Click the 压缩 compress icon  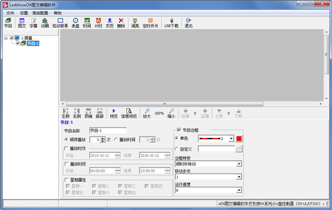[205, 113]
